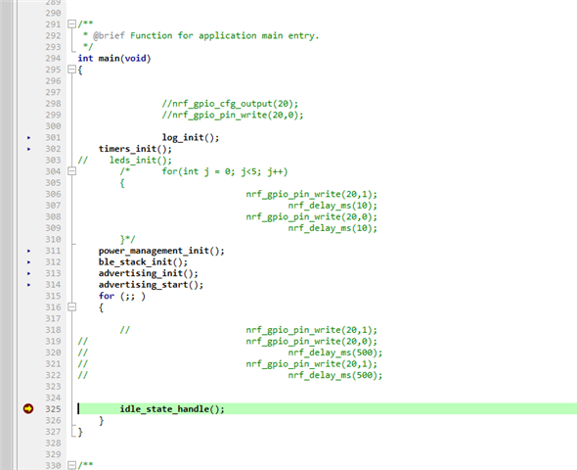Image resolution: width=577 pixels, height=470 pixels.
Task: Click line number 325 in the gutter
Action: coord(53,409)
